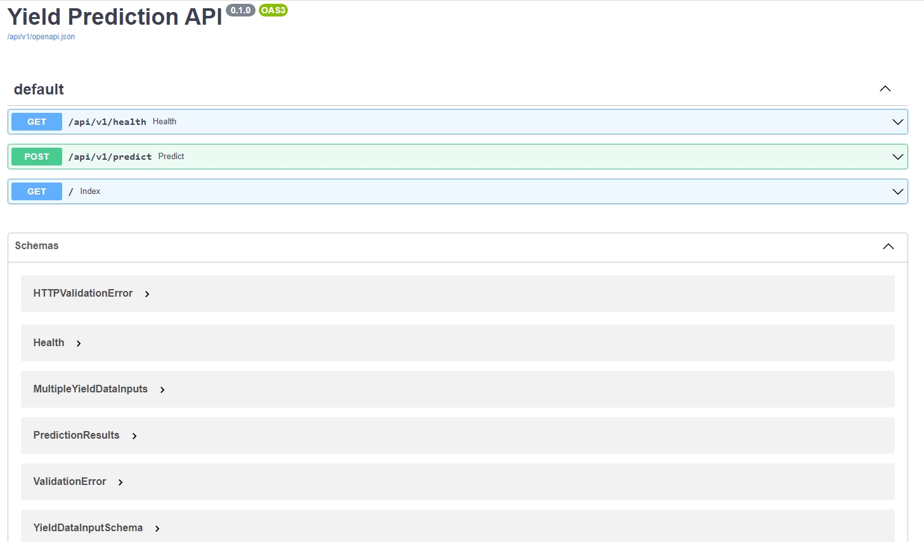Screen dimensions: 924x542
Task: Expand the /api/v1/health endpoint arrow
Action: pyautogui.click(x=897, y=122)
